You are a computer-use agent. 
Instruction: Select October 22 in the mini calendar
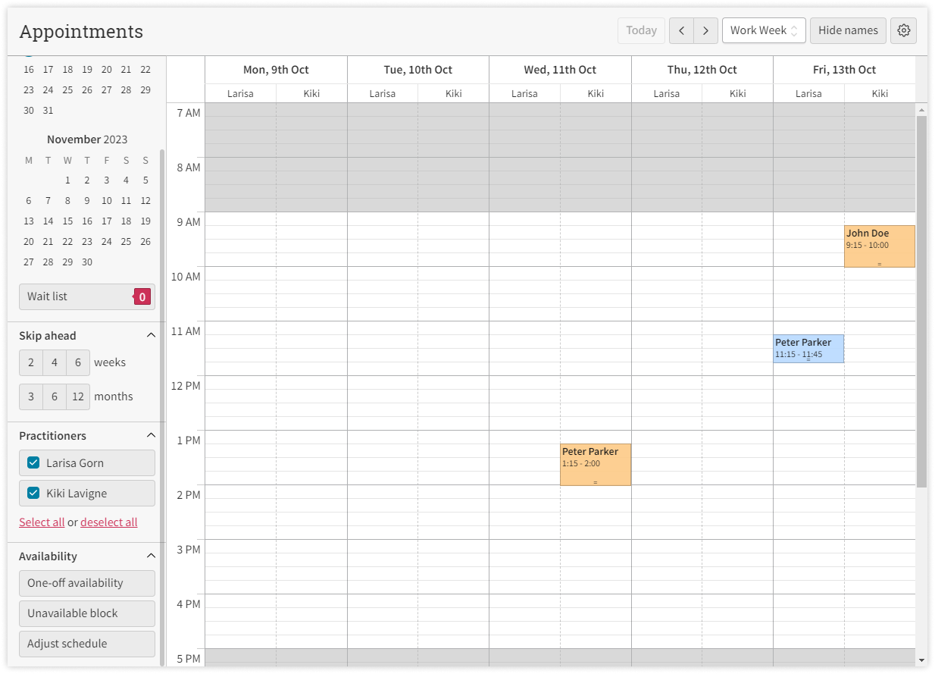click(145, 69)
